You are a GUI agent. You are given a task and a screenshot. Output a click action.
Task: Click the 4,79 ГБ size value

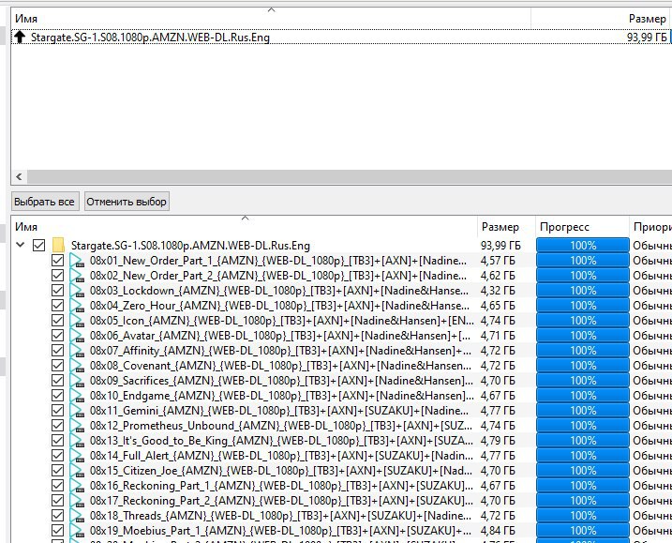point(498,441)
